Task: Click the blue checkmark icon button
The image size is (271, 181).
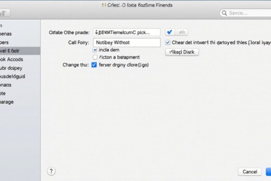Action: pos(170,32)
